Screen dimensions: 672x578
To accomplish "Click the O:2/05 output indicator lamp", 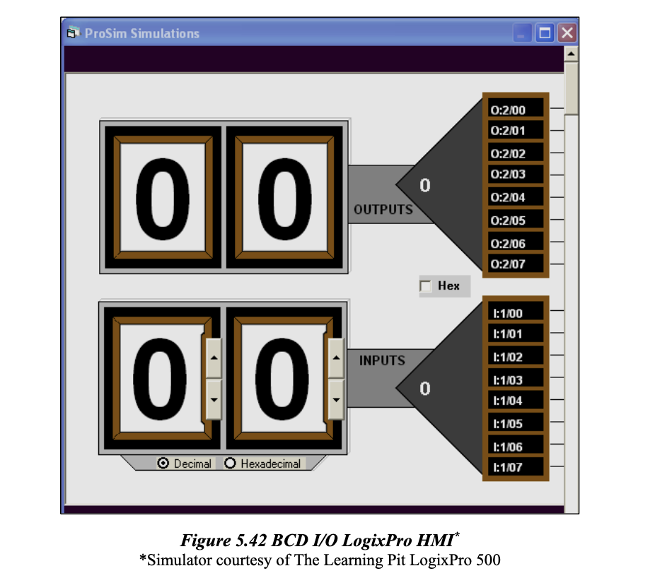I will tap(514, 219).
